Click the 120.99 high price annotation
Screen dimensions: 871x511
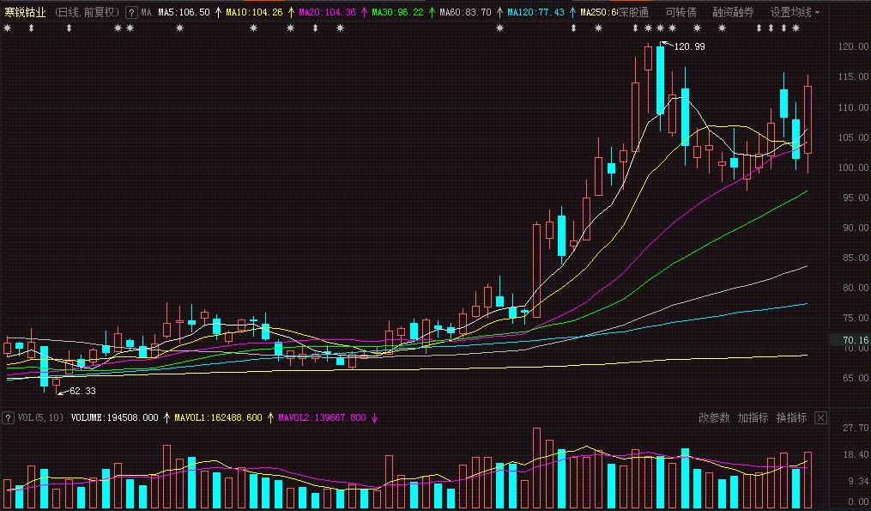(689, 46)
